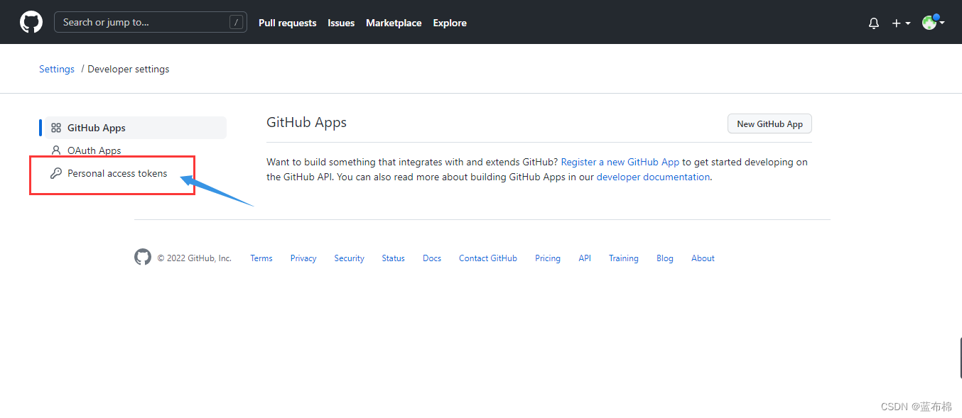This screenshot has height=418, width=962.
Task: Open Privacy footer link
Action: [x=303, y=258]
